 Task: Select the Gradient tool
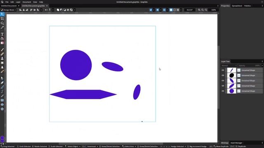pos(2,43)
